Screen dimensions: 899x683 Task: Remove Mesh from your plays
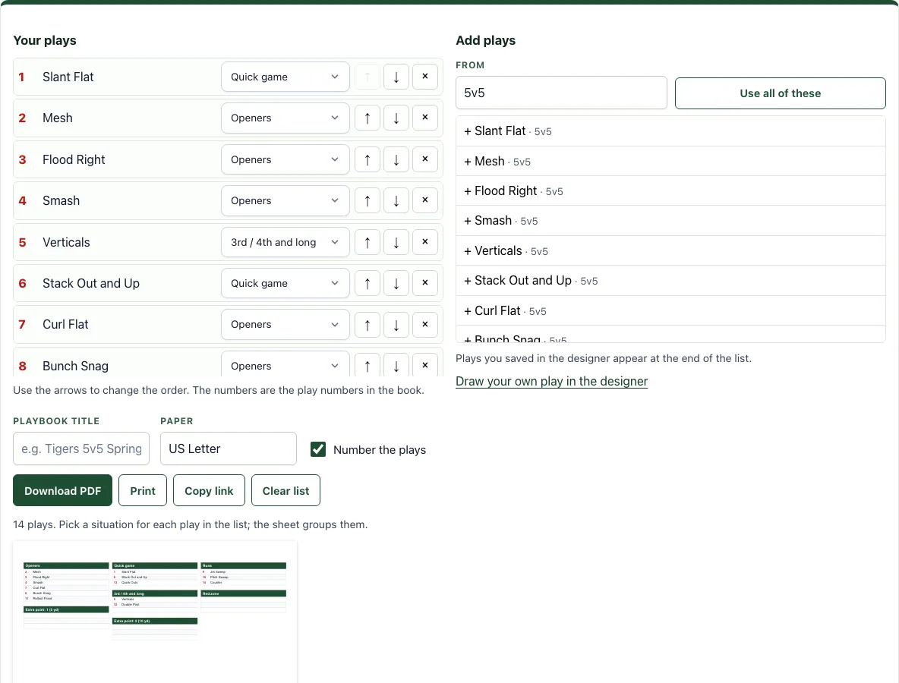tap(425, 118)
